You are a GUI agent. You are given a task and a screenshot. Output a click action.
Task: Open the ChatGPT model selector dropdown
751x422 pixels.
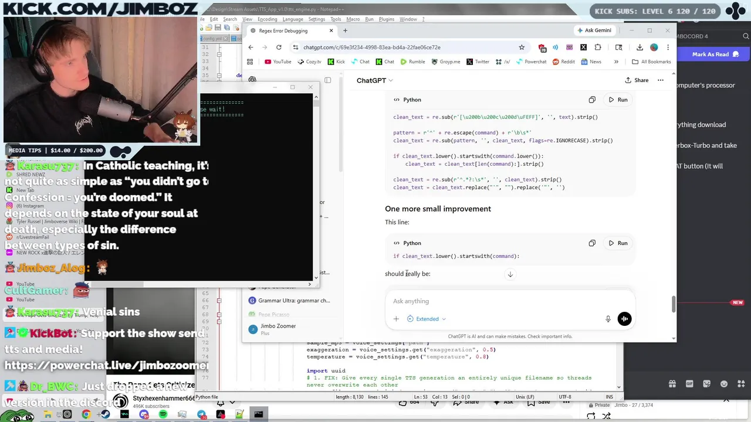(x=374, y=80)
